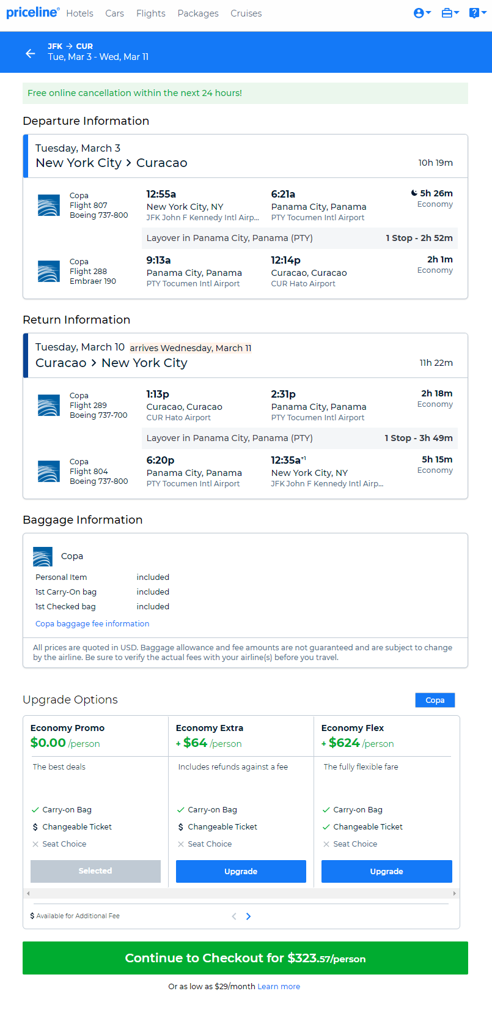Click Copa logo for Flight 807
The height and width of the screenshot is (1021, 492).
(49, 206)
